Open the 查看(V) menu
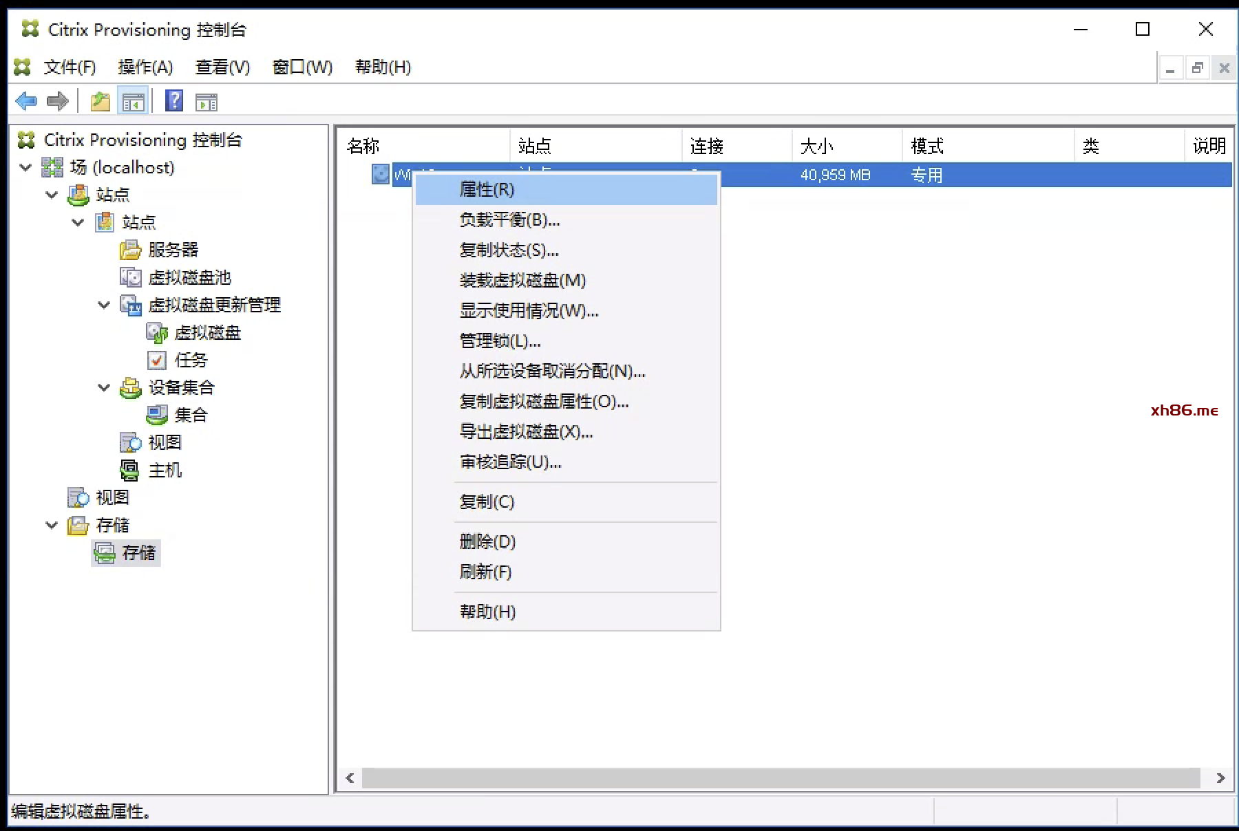The width and height of the screenshot is (1239, 831). point(222,67)
